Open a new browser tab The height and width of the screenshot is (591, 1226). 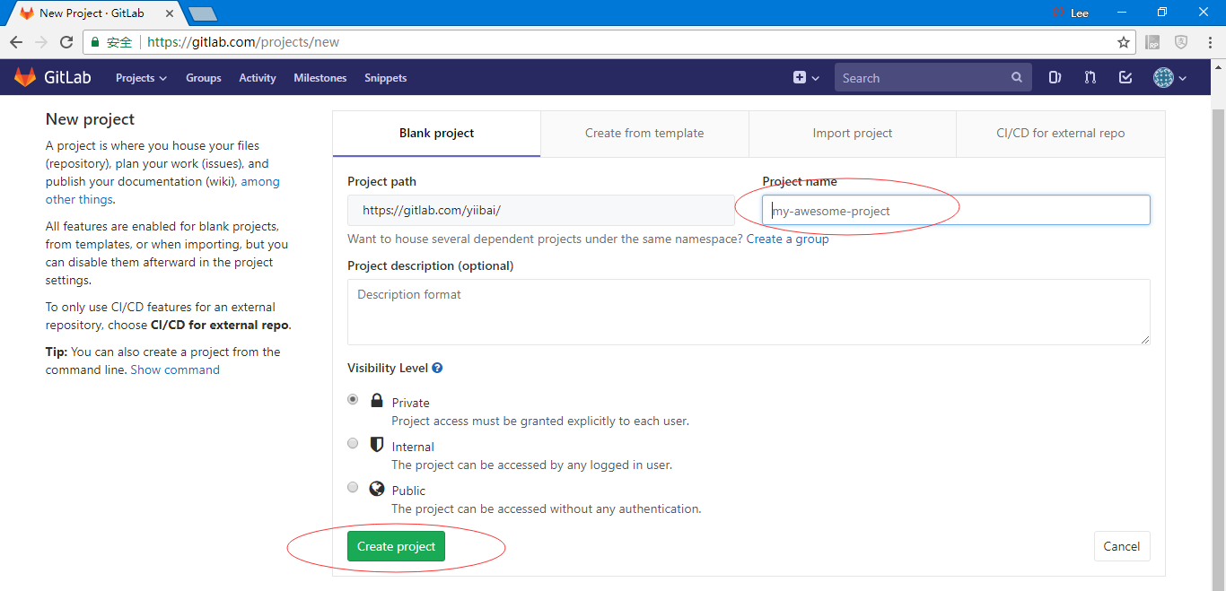(x=203, y=13)
